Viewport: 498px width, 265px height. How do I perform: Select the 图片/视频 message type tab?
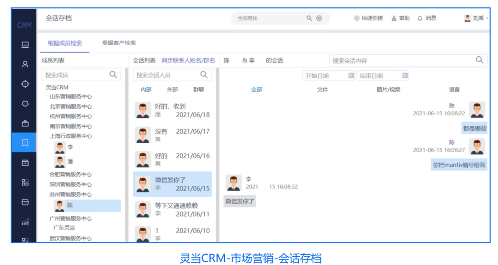(388, 90)
